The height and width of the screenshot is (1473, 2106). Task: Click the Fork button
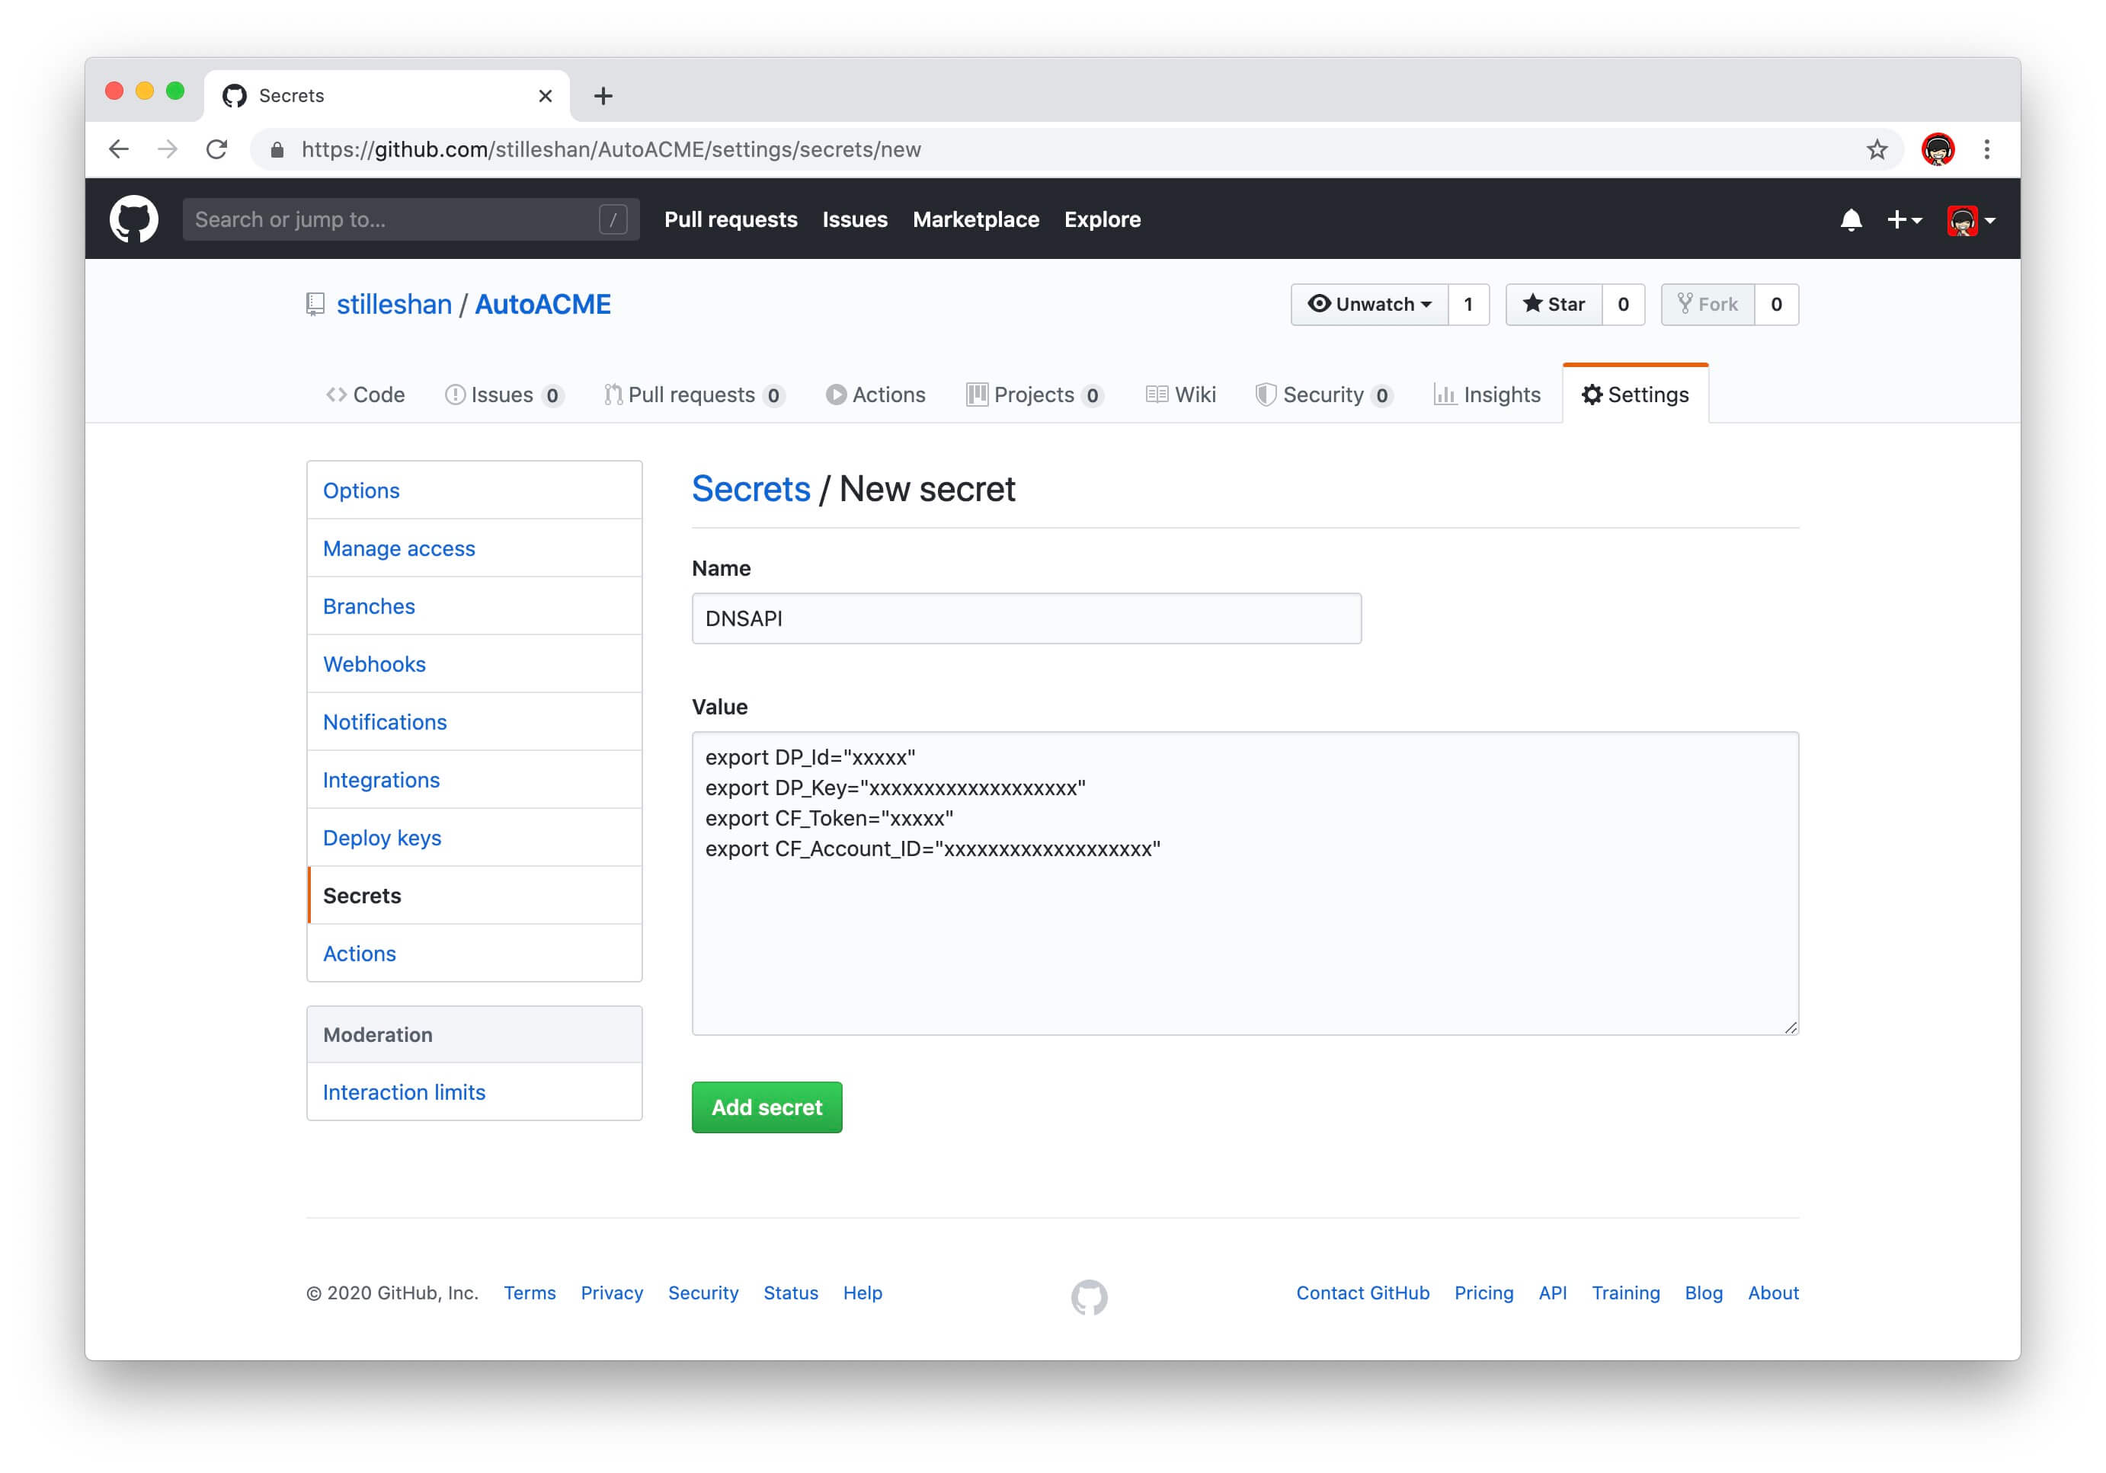pyautogui.click(x=1707, y=305)
